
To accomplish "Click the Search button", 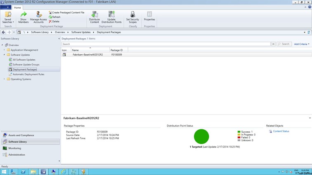I will [284, 44].
